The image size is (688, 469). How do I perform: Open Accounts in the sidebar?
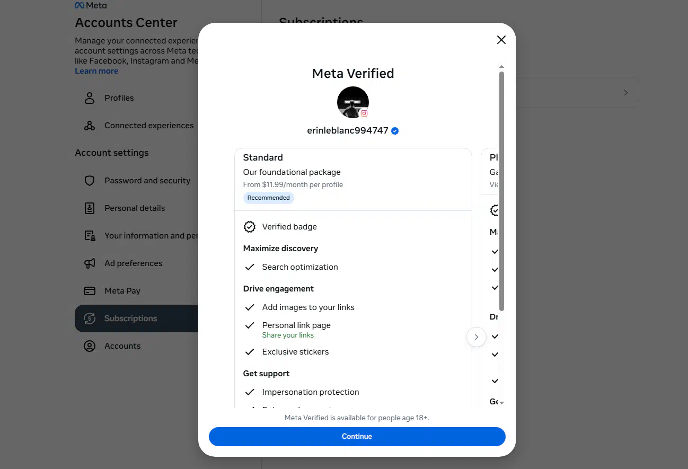click(137, 346)
